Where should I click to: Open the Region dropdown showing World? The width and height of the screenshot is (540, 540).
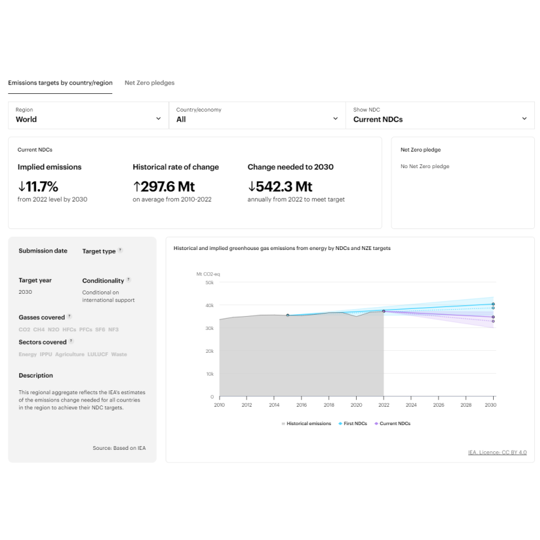[88, 115]
